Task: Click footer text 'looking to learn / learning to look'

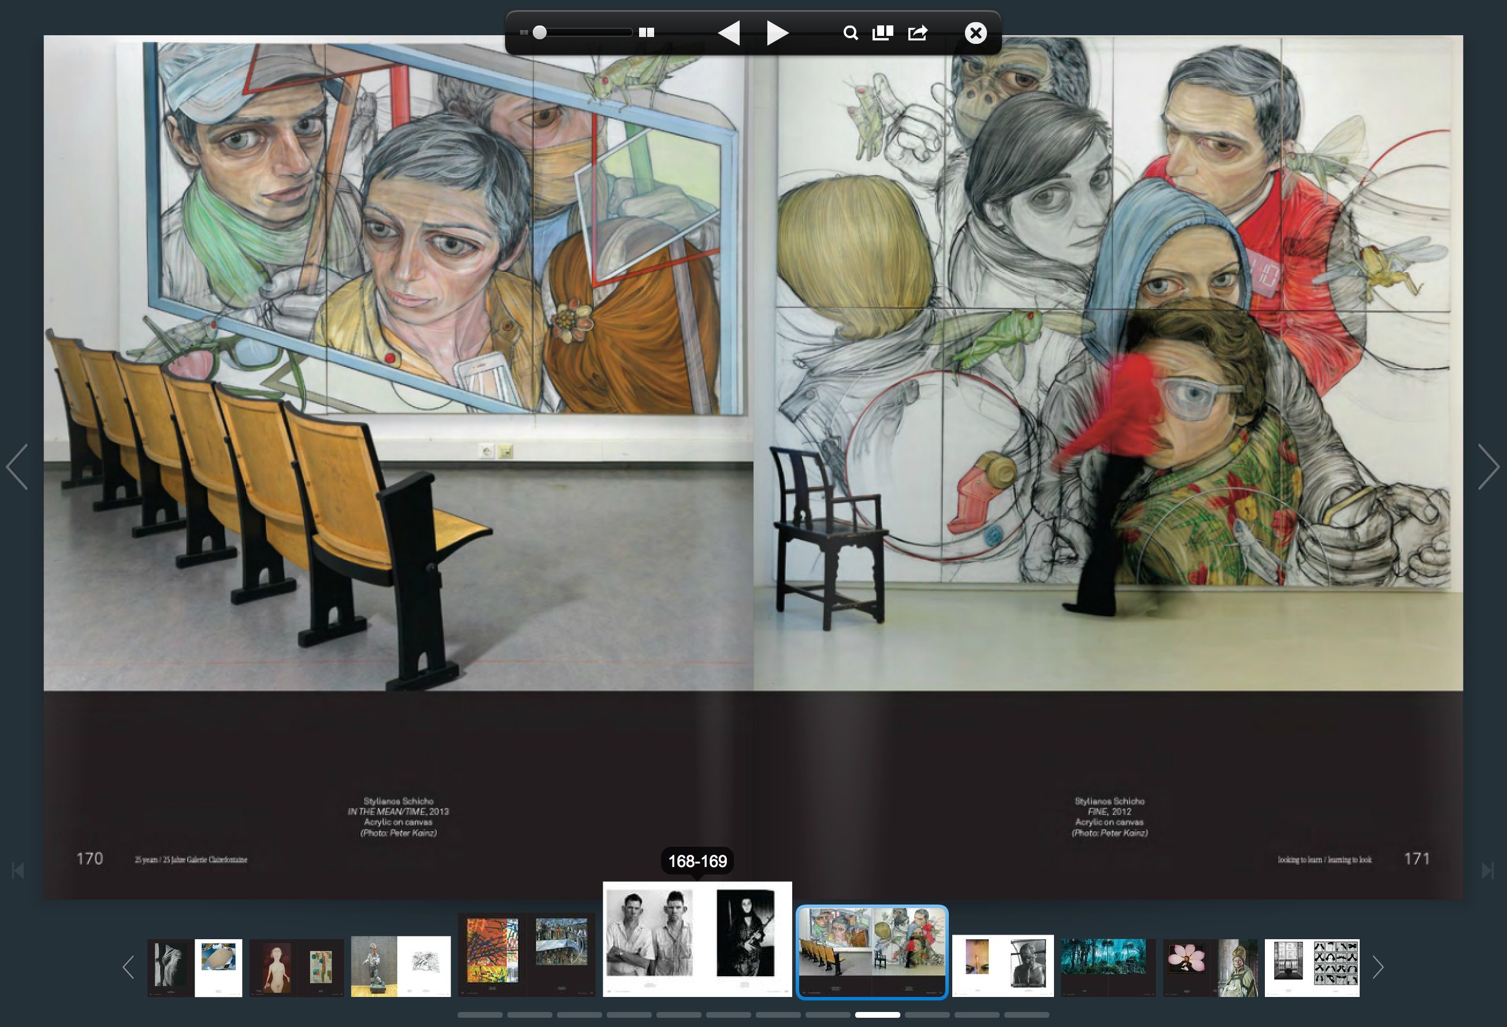Action: coord(1324,859)
